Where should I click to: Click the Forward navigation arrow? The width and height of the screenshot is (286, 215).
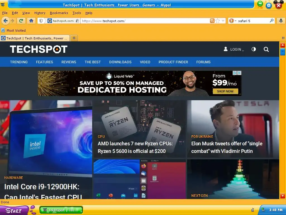[x=13, y=21]
